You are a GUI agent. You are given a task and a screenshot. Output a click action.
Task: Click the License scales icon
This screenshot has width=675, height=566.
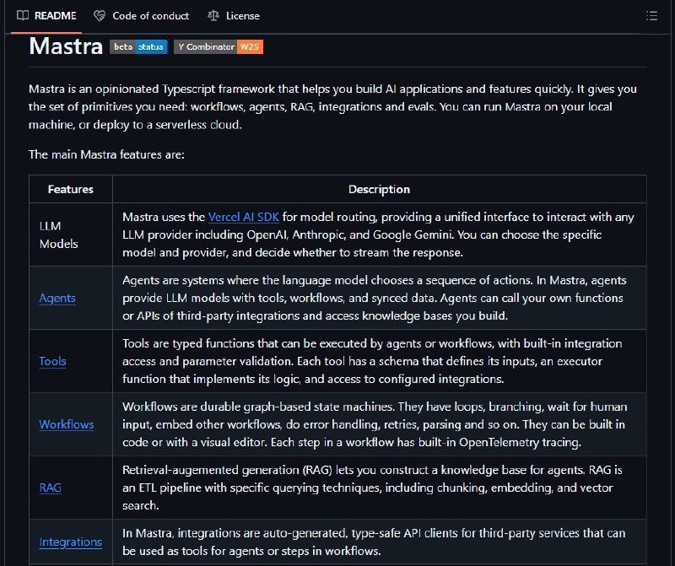(213, 16)
